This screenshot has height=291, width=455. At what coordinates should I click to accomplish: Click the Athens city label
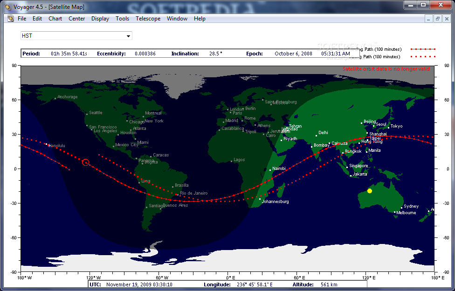click(x=264, y=126)
